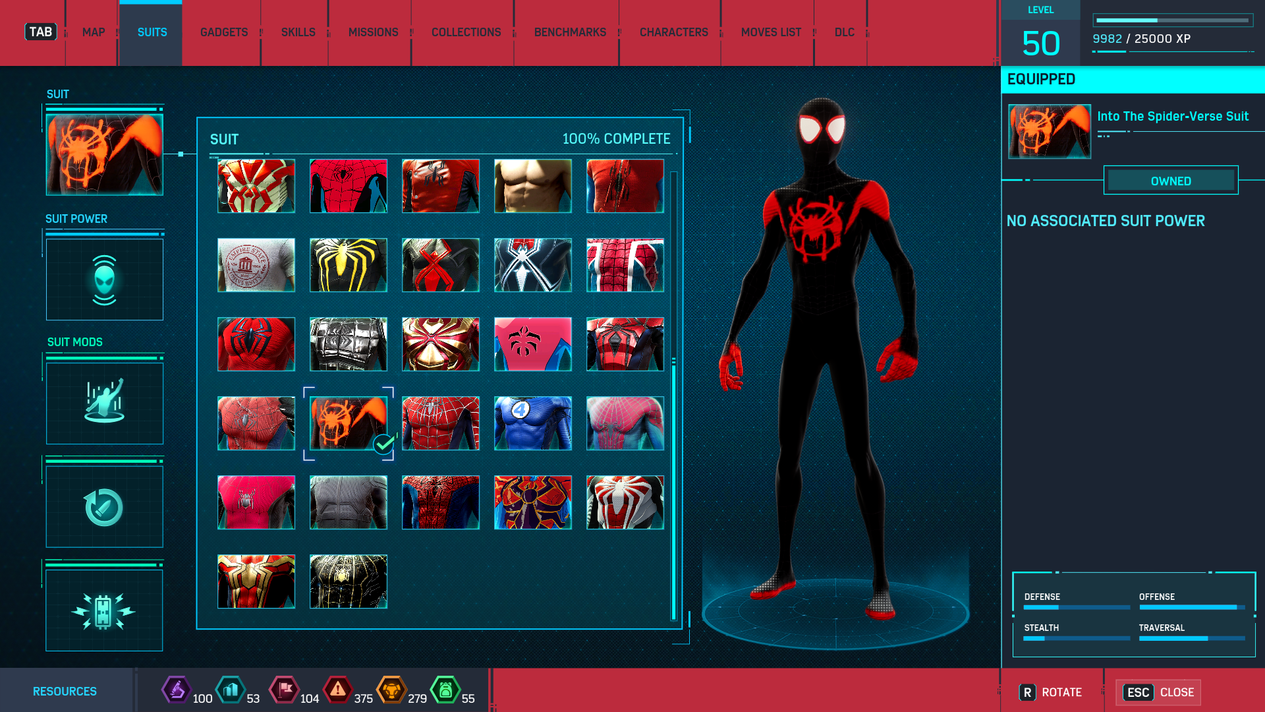1265x712 pixels.
Task: Click the red crime token warning icon
Action: tap(338, 690)
